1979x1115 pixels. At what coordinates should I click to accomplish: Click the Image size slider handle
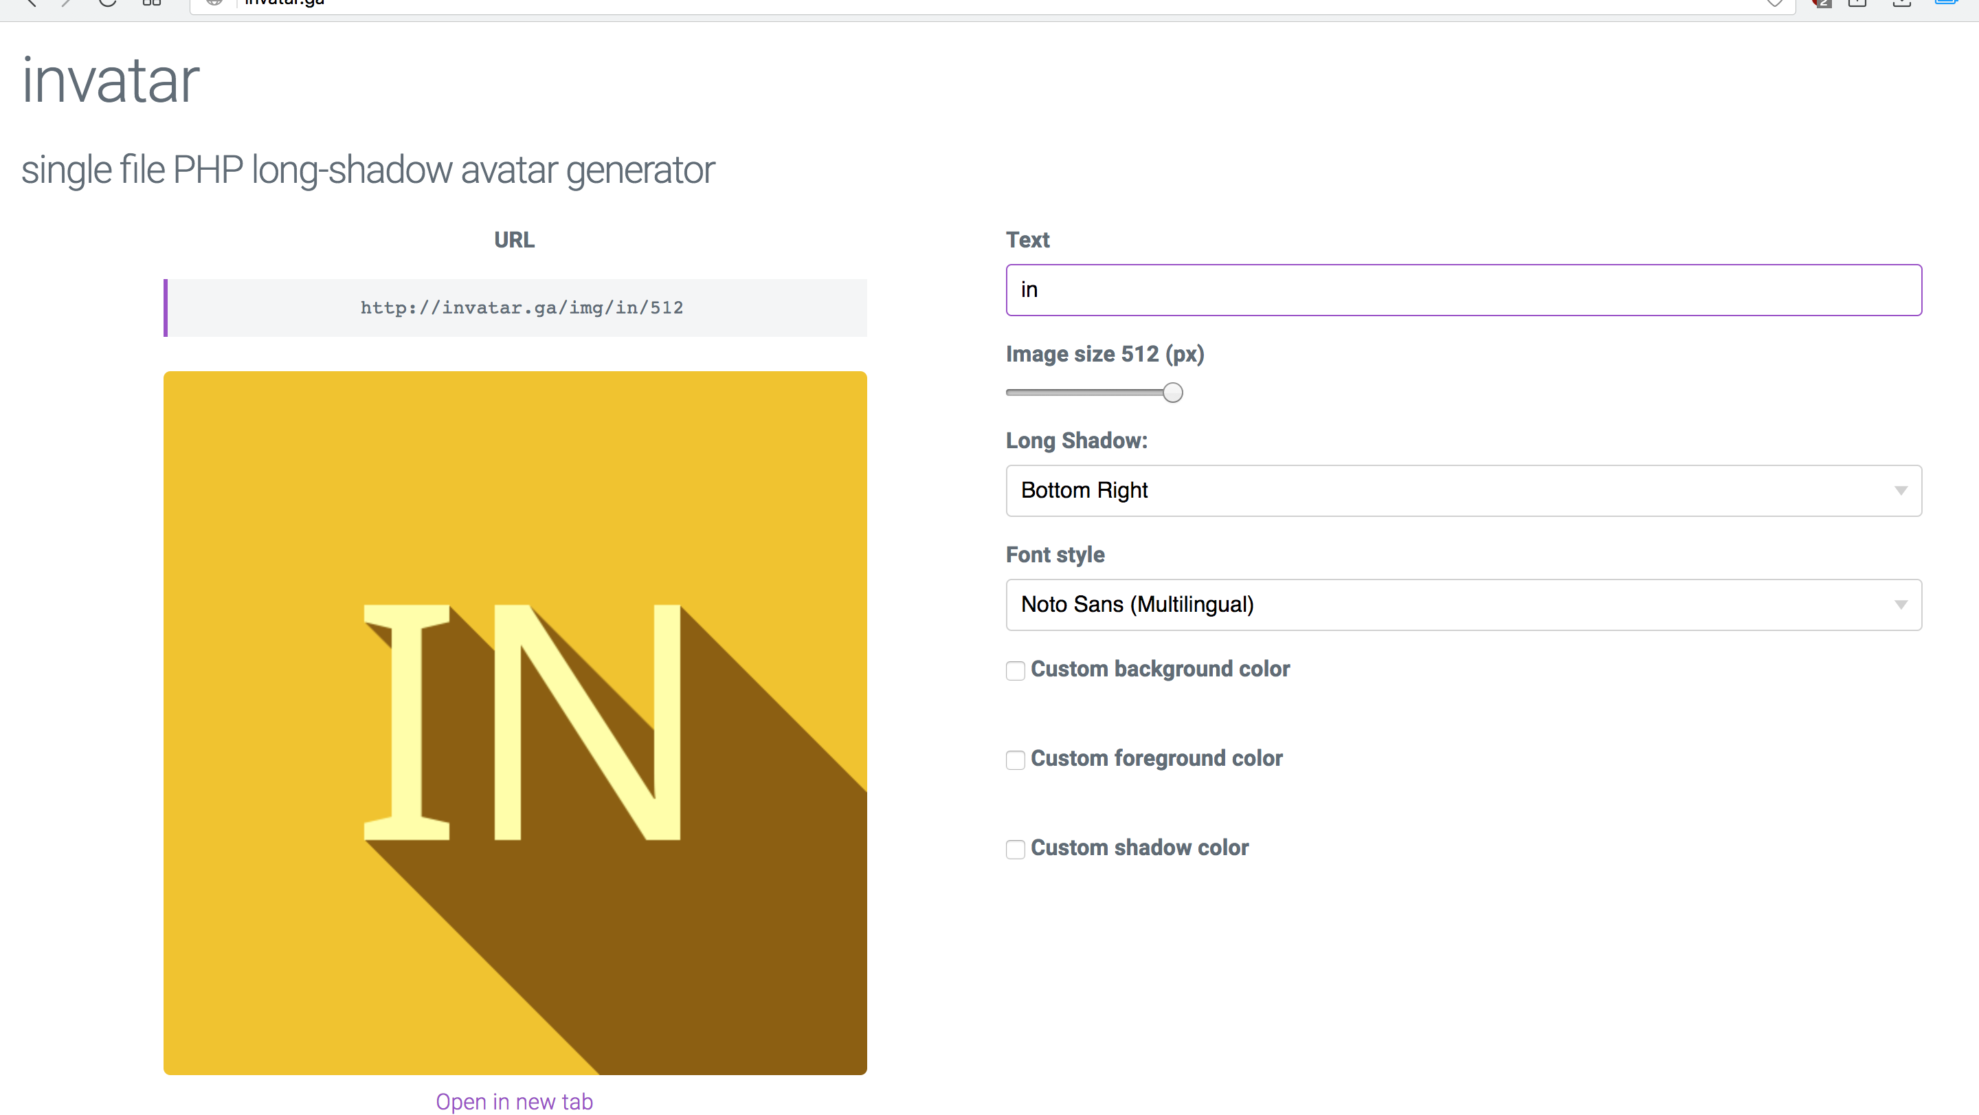click(x=1172, y=393)
